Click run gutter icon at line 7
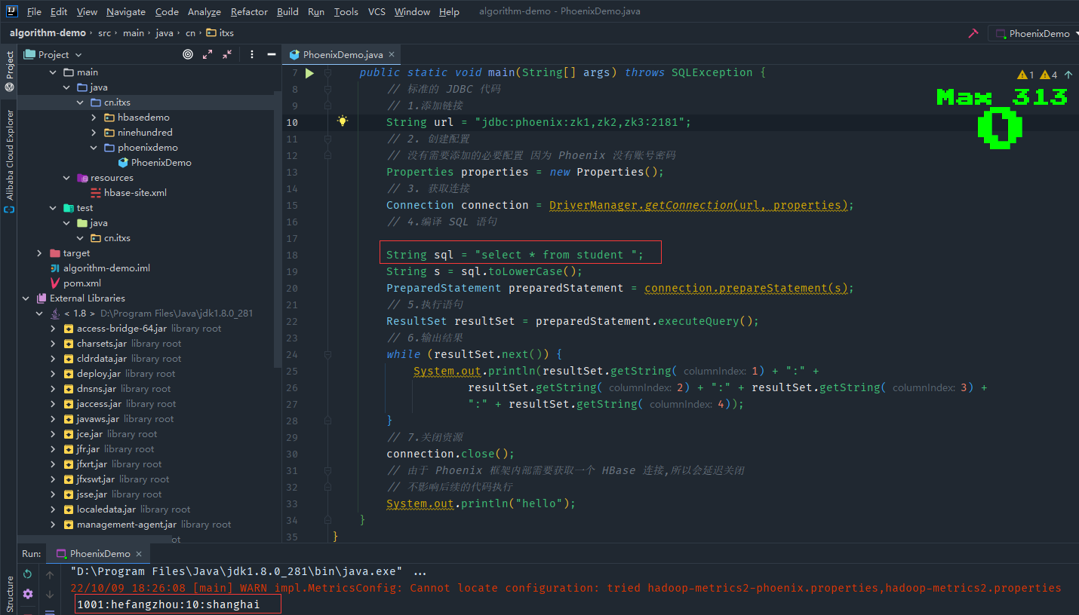This screenshot has width=1079, height=615. [309, 73]
